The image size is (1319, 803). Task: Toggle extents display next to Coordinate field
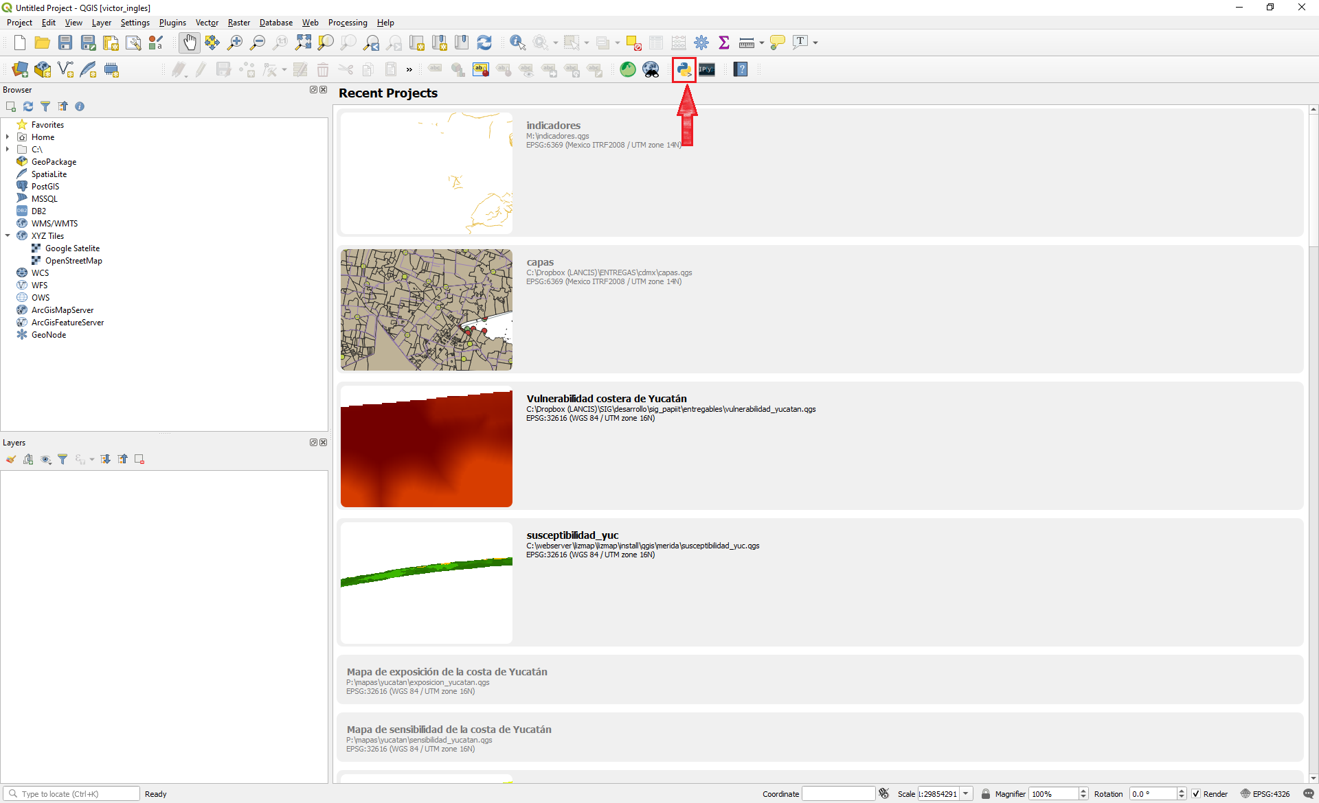click(884, 793)
